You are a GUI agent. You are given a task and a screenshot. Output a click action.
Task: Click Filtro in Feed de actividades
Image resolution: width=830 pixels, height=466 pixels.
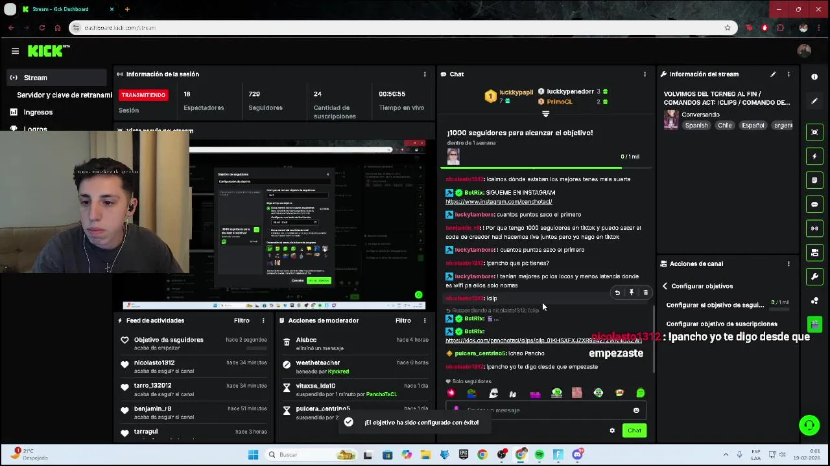(x=242, y=320)
